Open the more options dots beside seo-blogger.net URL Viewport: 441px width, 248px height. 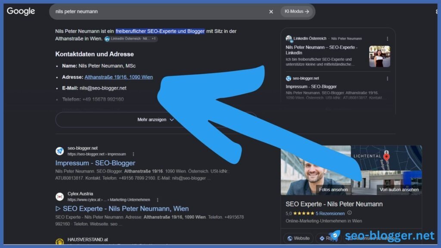coord(134,154)
